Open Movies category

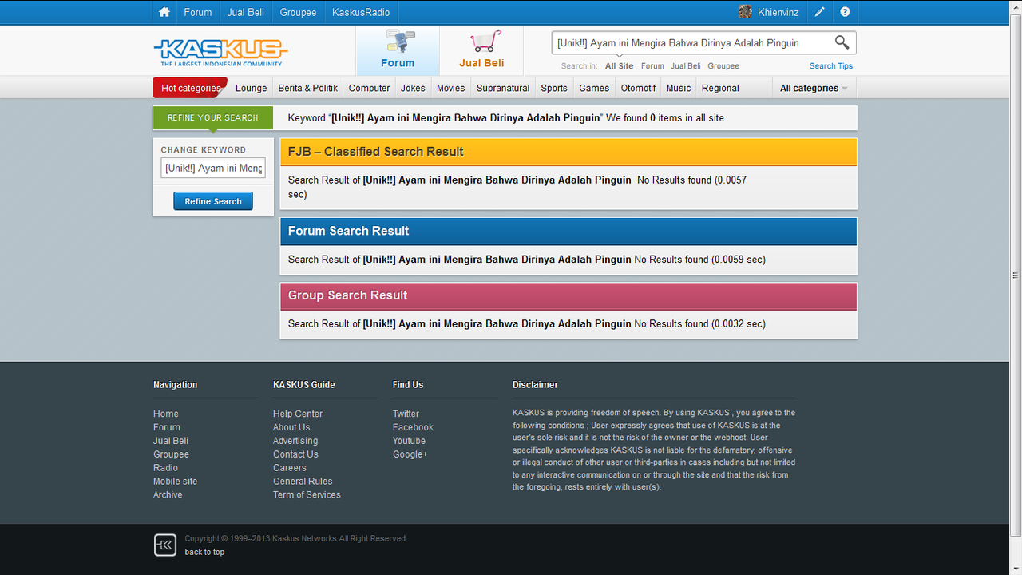pyautogui.click(x=451, y=88)
